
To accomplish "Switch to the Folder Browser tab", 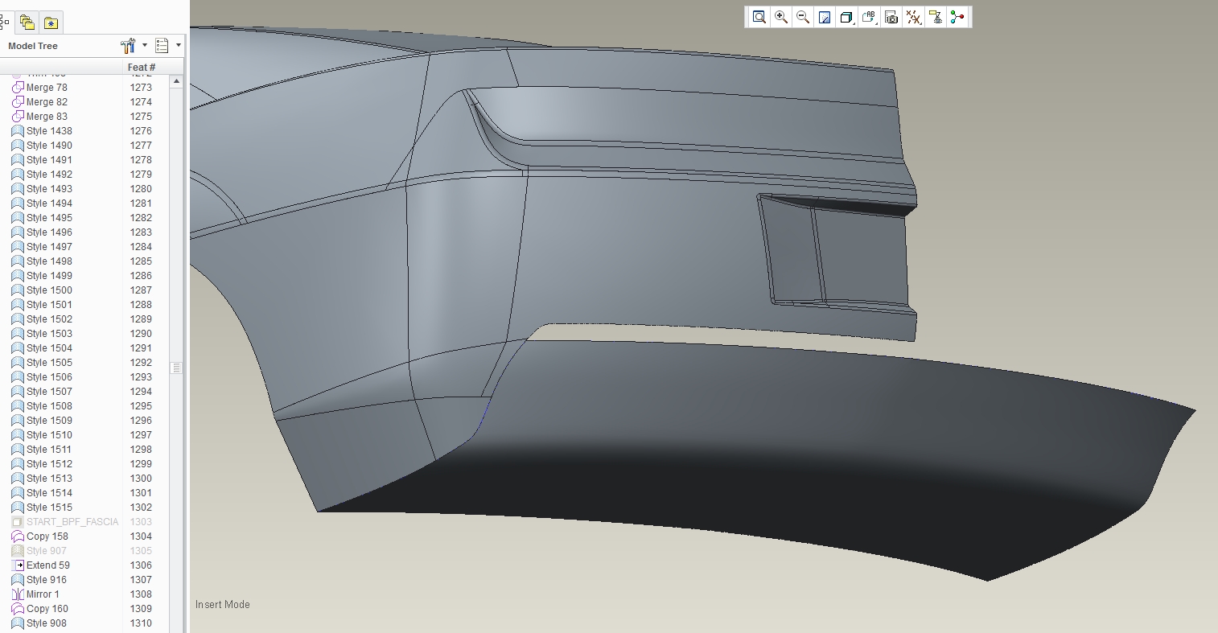I will click(x=27, y=23).
